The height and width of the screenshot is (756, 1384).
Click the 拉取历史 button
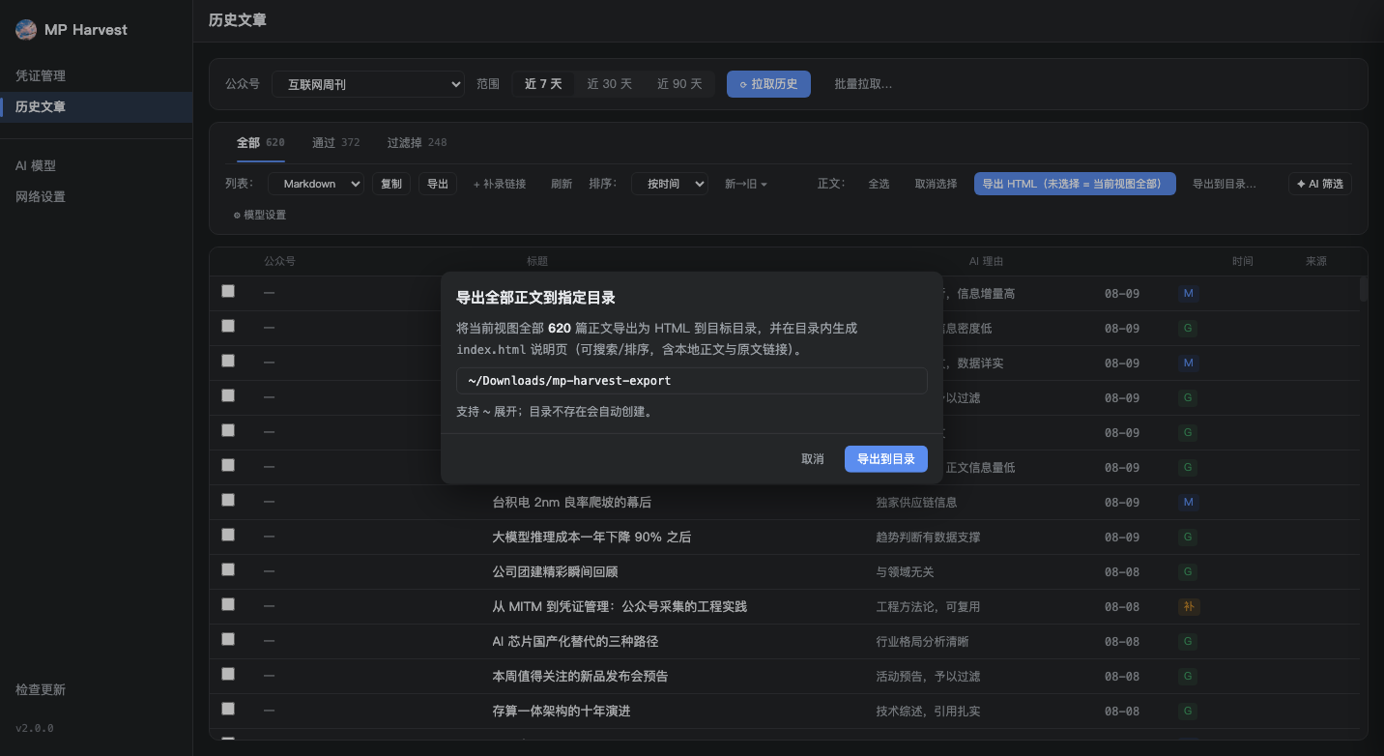click(768, 84)
